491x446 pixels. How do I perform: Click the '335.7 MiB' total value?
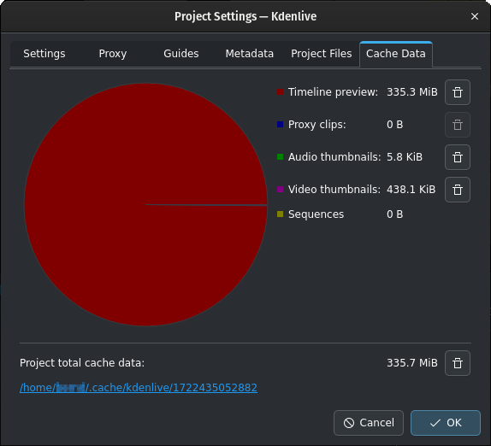click(412, 363)
